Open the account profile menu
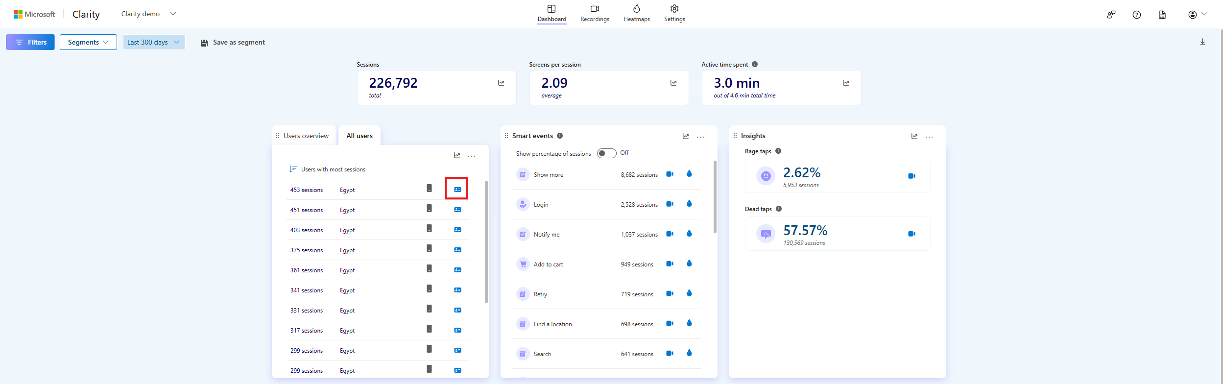Viewport: 1223px width, 384px height. coord(1198,15)
